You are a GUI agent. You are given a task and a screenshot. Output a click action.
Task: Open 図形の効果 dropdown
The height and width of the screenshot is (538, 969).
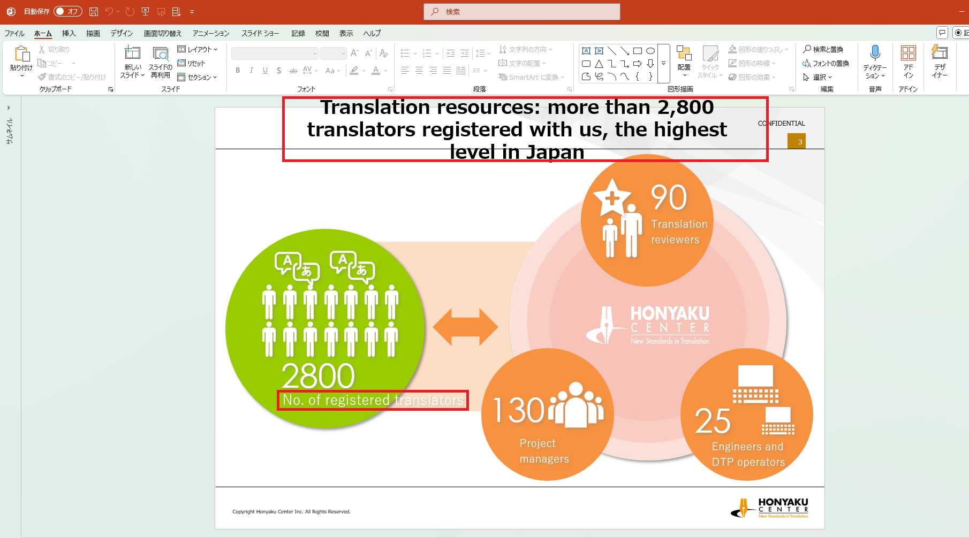(752, 77)
